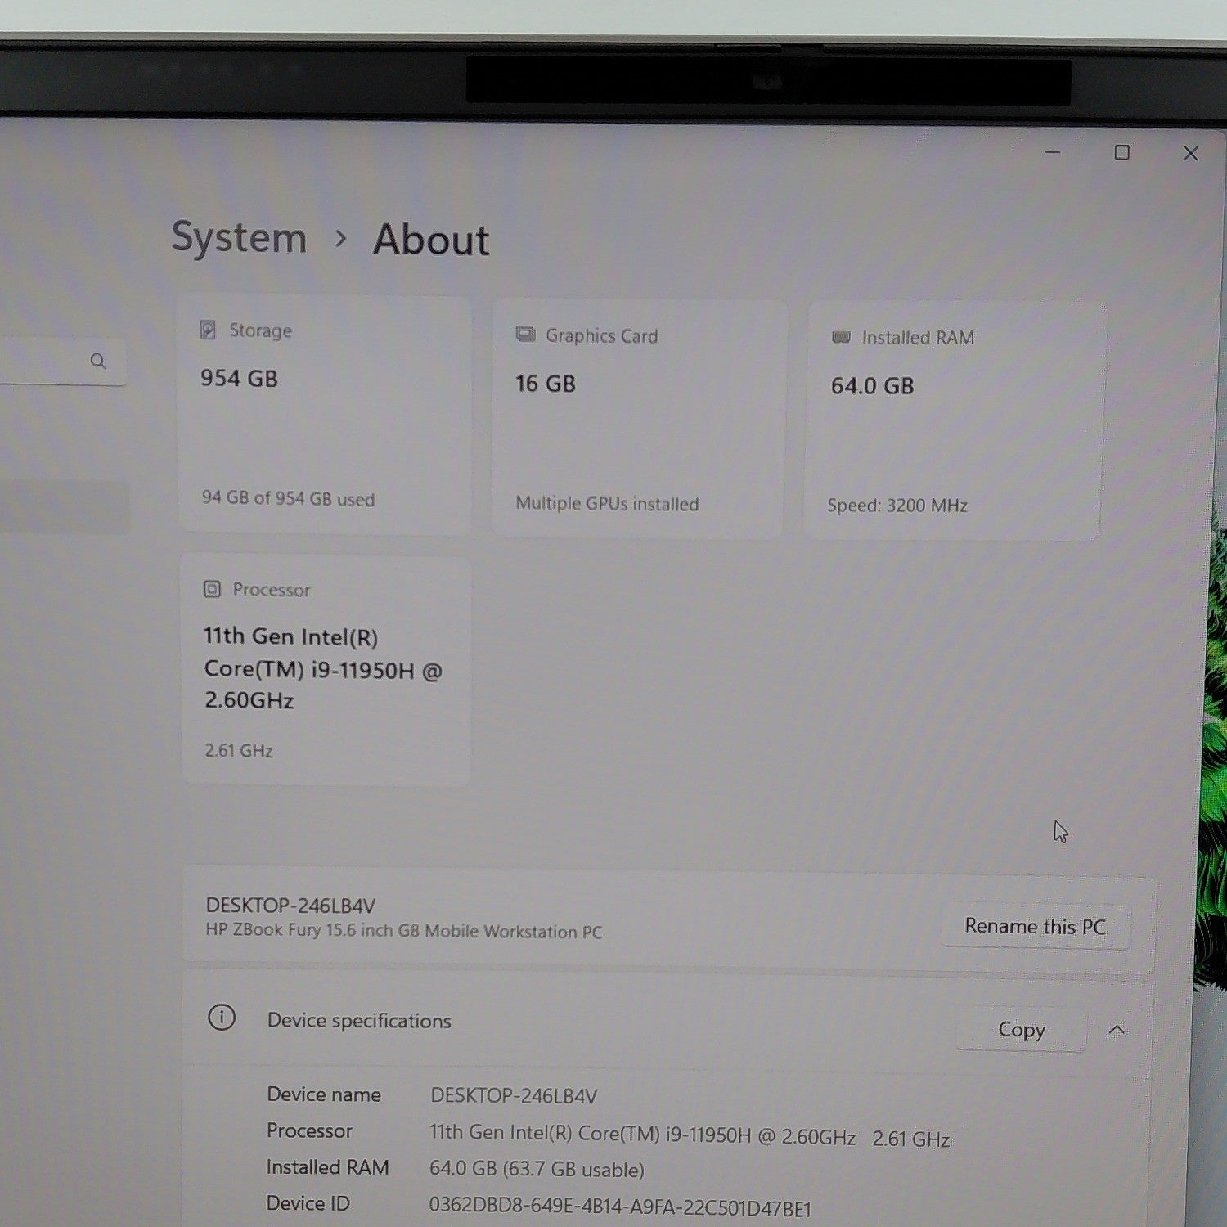
Task: Rename this PC button
Action: (1035, 926)
